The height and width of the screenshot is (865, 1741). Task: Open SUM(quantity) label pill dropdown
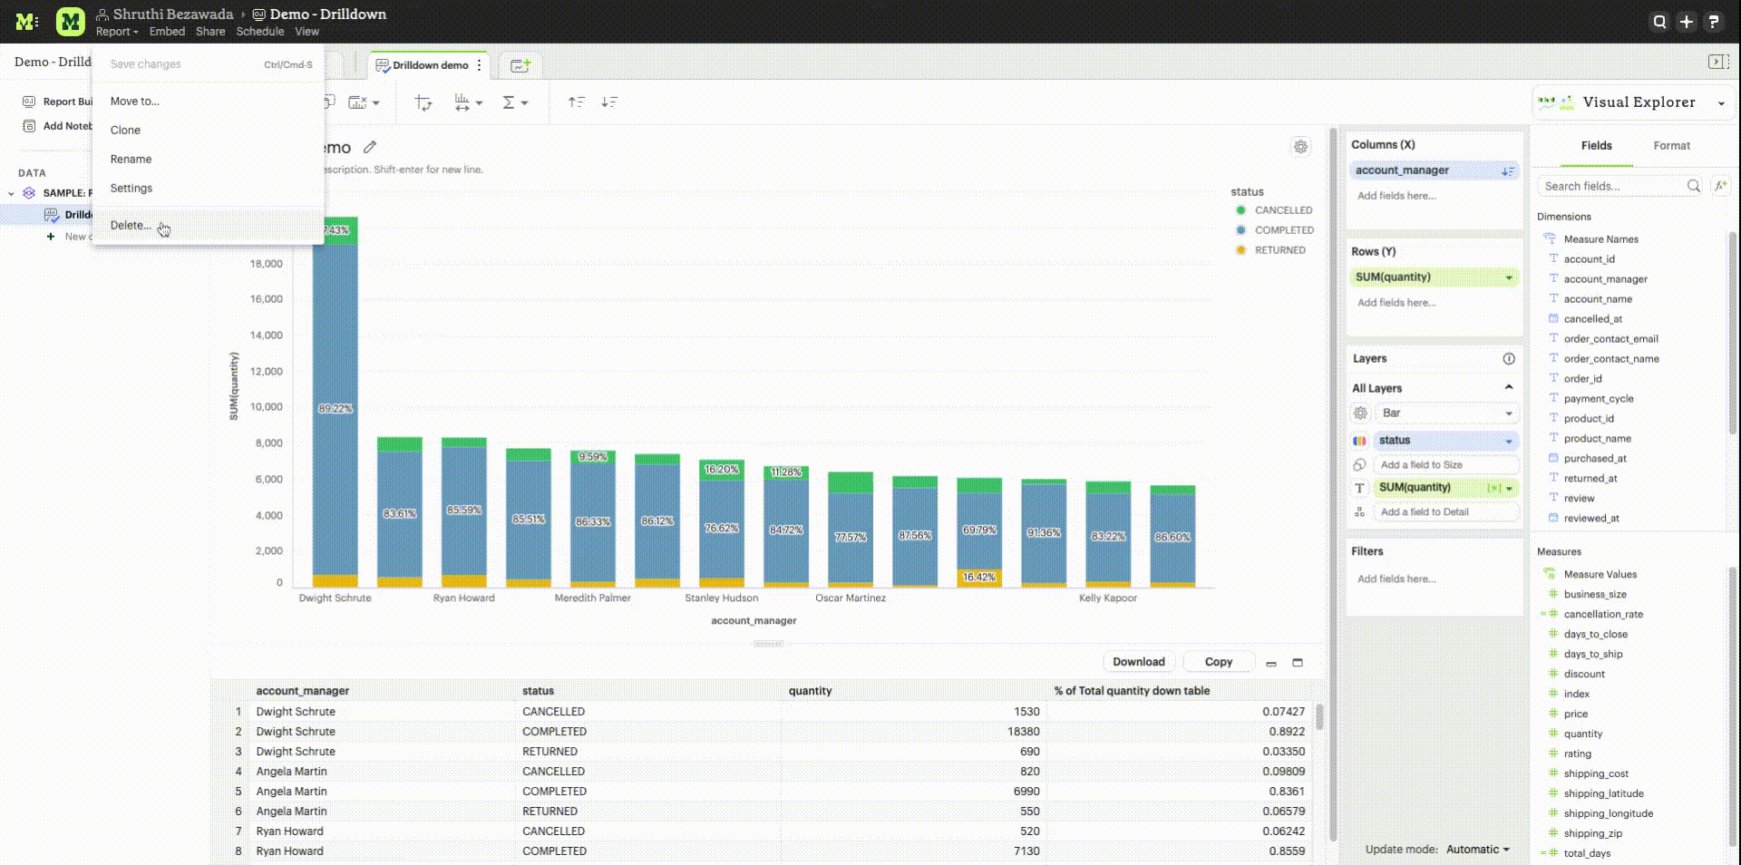tap(1510, 489)
